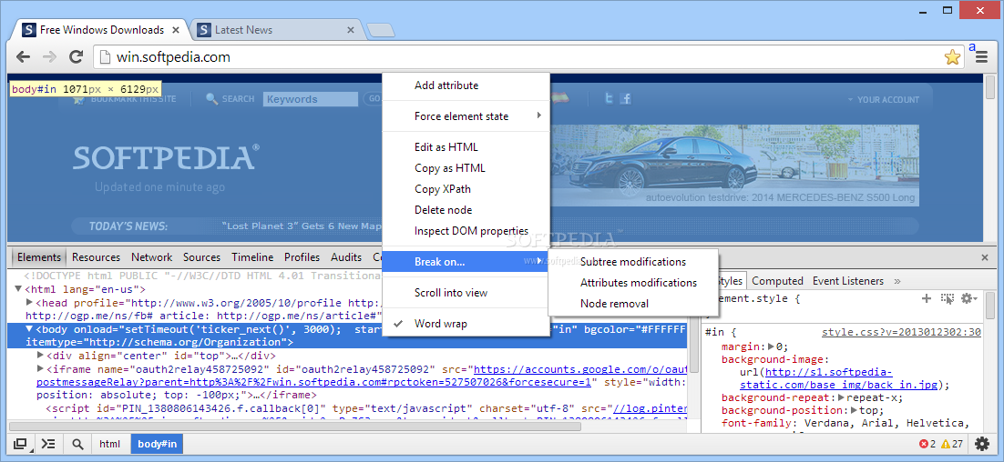Click the accounts.google.com iframe src link
The width and height of the screenshot is (1004, 462).
pos(580,369)
